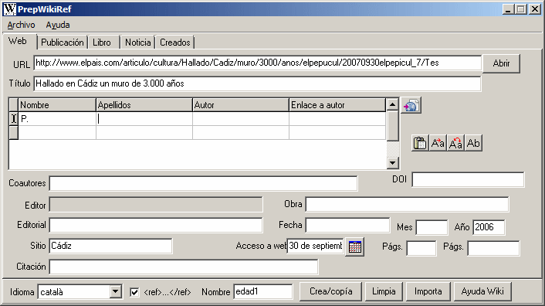This screenshot has height=306, width=545.
Task: Open the calendar date picker icon
Action: 355,246
